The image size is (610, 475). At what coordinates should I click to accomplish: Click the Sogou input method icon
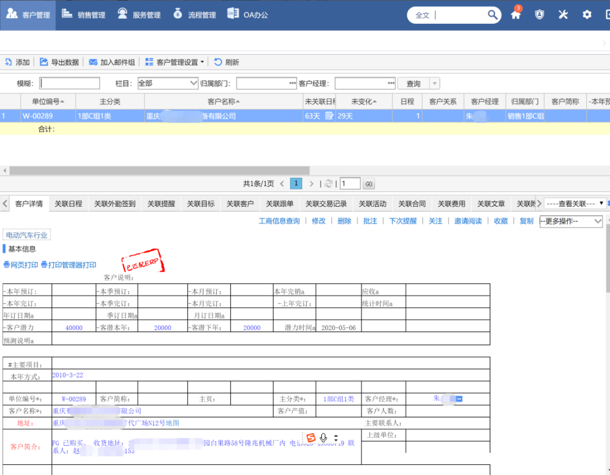coord(311,438)
